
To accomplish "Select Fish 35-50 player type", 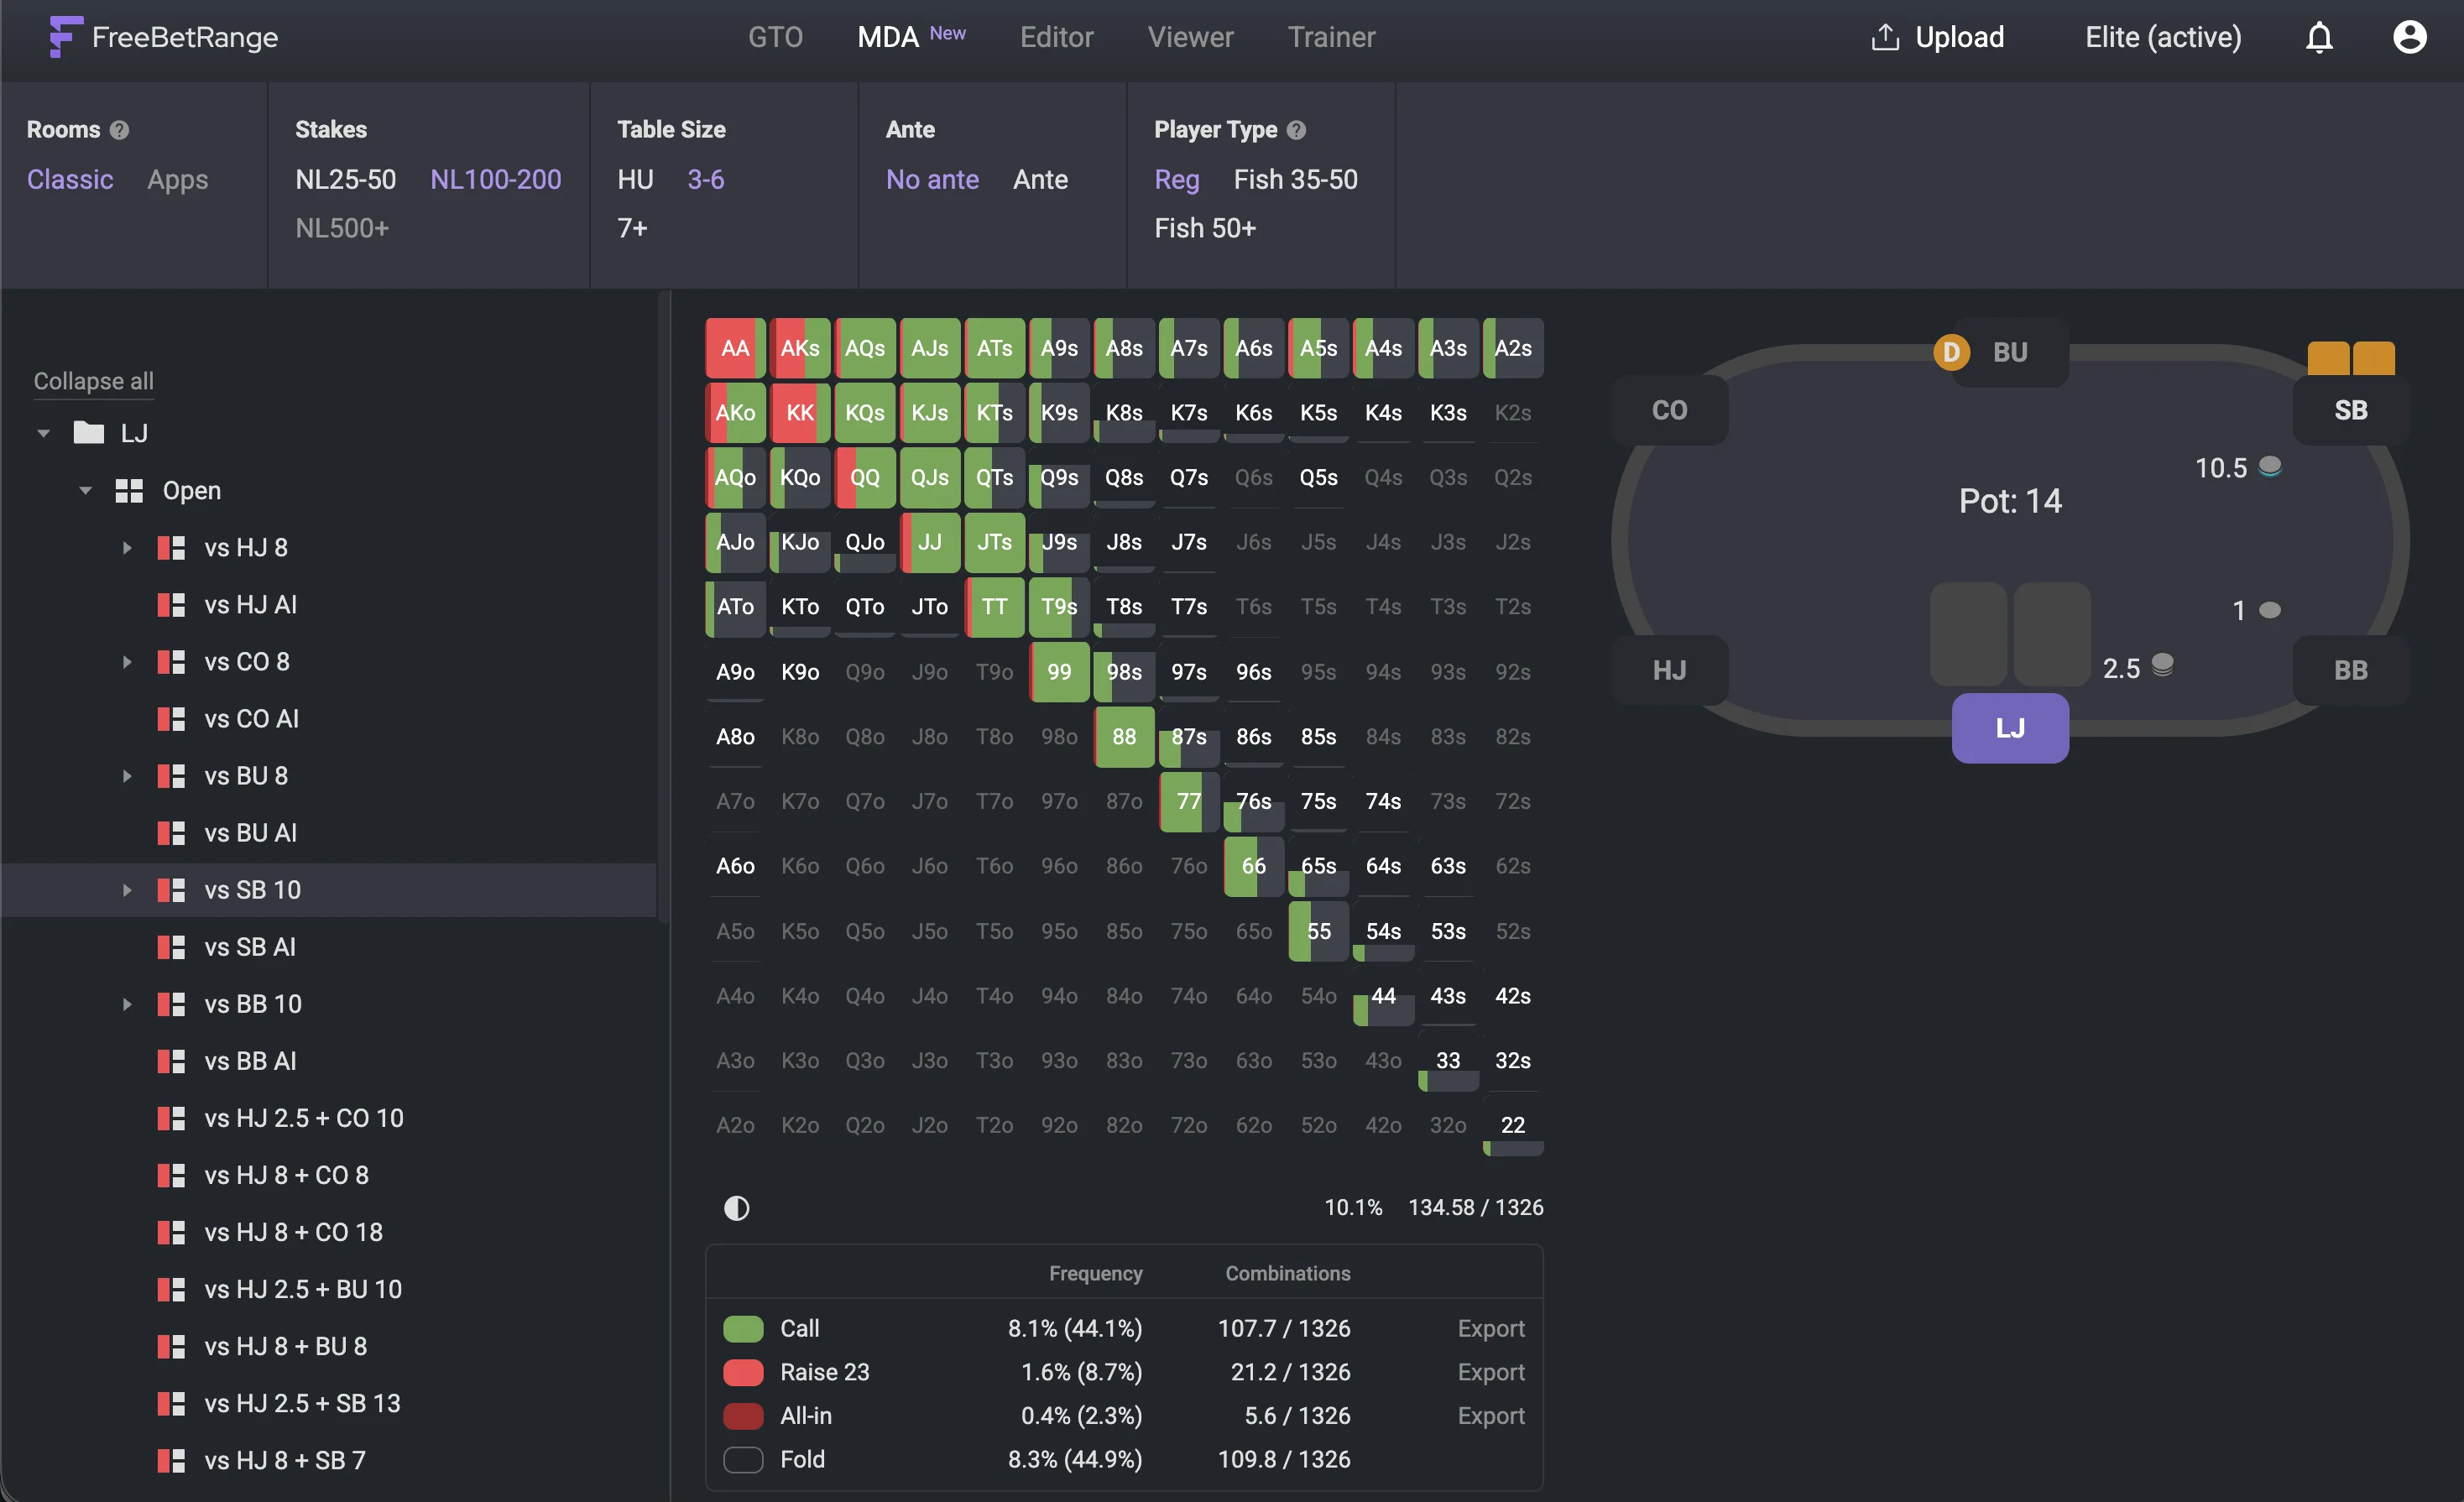I will 1295,180.
